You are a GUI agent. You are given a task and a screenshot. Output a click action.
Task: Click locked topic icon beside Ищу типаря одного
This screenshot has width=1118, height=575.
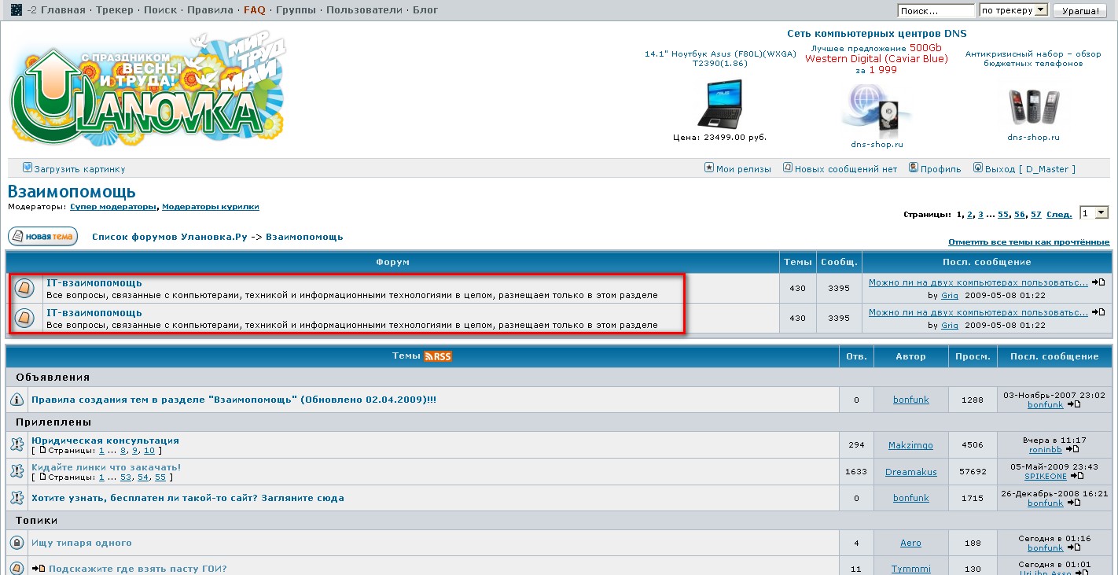click(17, 543)
